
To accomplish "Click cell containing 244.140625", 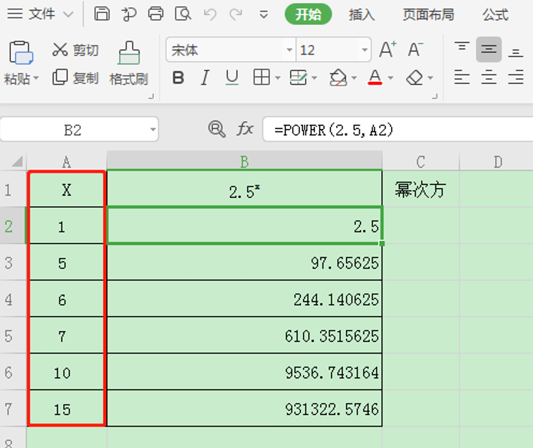I will coord(244,299).
